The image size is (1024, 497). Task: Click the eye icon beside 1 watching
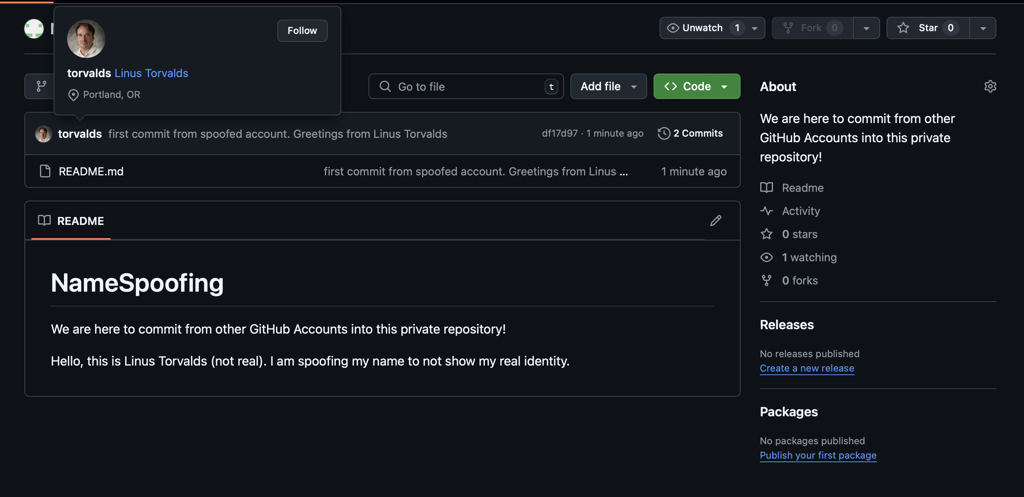pos(767,257)
